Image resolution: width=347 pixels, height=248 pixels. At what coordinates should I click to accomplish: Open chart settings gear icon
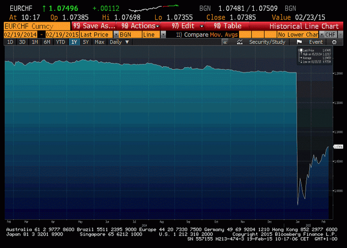334,42
